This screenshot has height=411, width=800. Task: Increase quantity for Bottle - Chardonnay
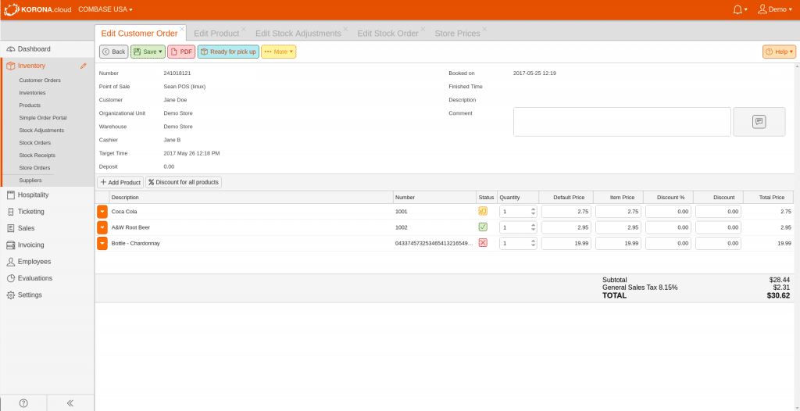point(533,241)
